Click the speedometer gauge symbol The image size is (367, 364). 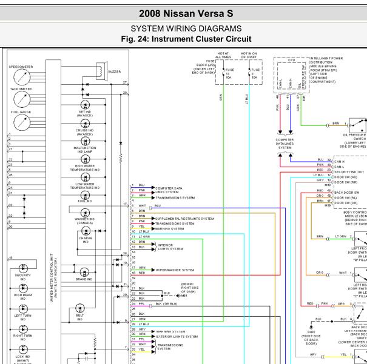coord(22,78)
